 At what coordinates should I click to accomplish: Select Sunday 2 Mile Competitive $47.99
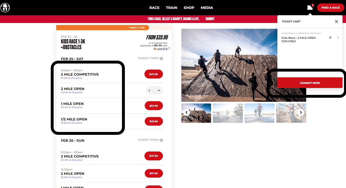point(154,156)
